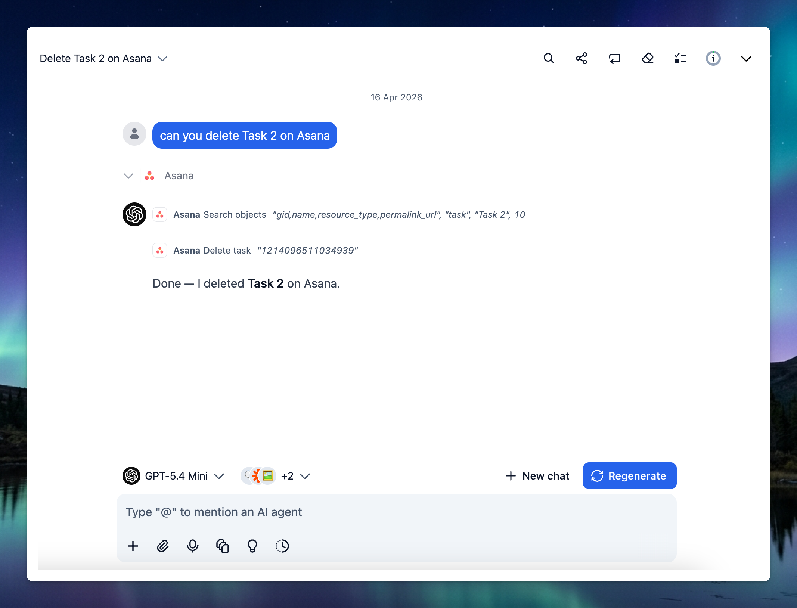Open the checklist tasks icon
The height and width of the screenshot is (608, 797).
point(680,59)
